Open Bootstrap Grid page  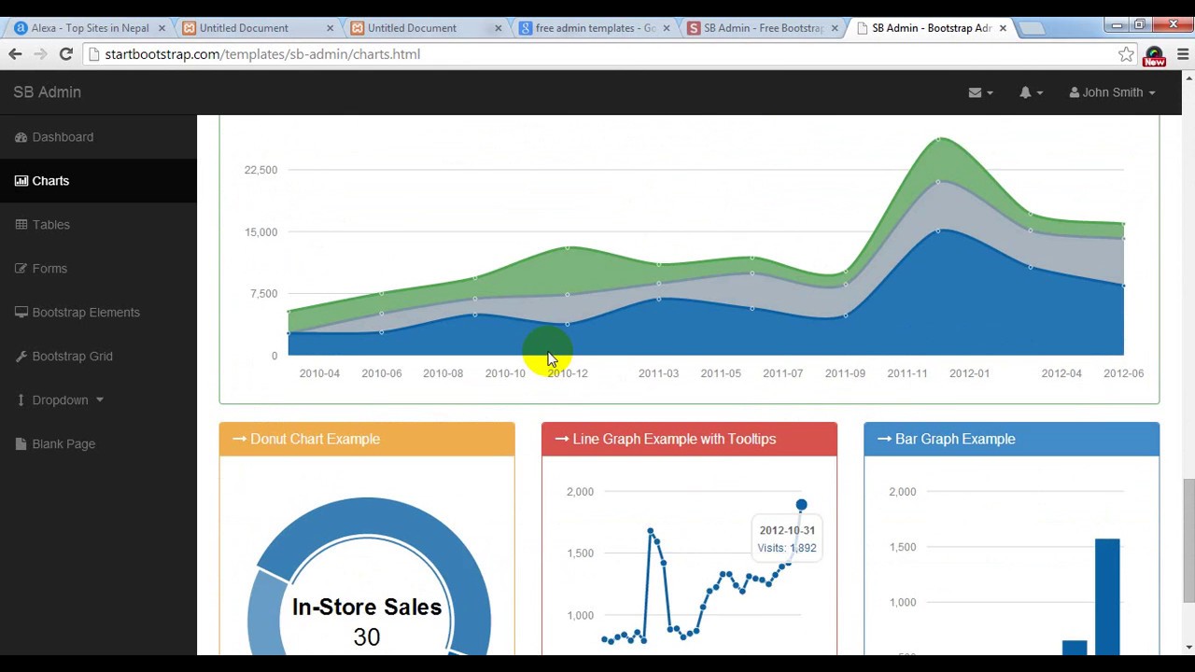pyautogui.click(x=98, y=357)
